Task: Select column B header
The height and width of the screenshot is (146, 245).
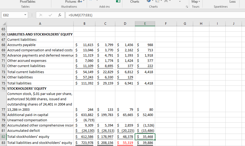Action: [x=84, y=23]
